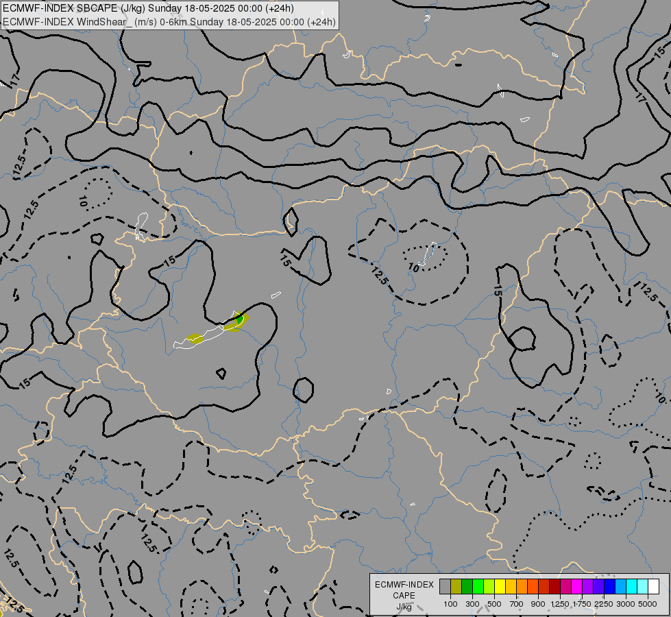Viewport: 671px width, 617px height.
Task: Click the legend value 1250
Action: [560, 604]
